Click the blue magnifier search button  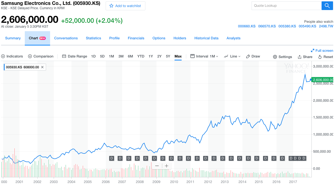(x=327, y=6)
